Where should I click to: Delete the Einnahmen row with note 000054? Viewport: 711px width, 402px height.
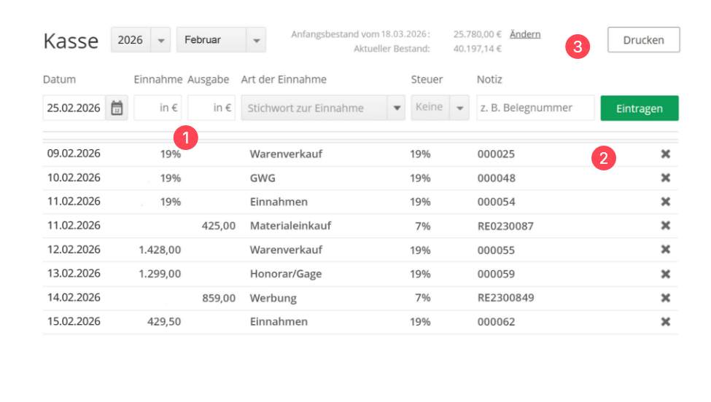pos(665,202)
